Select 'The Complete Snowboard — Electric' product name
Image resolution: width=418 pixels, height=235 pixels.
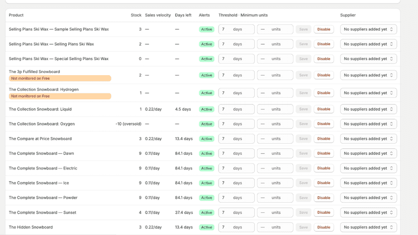click(43, 168)
